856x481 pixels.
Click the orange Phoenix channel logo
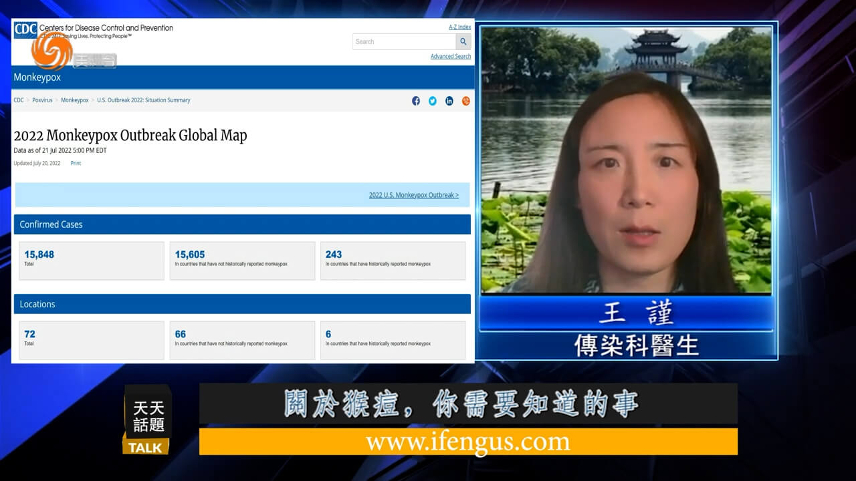pos(51,50)
